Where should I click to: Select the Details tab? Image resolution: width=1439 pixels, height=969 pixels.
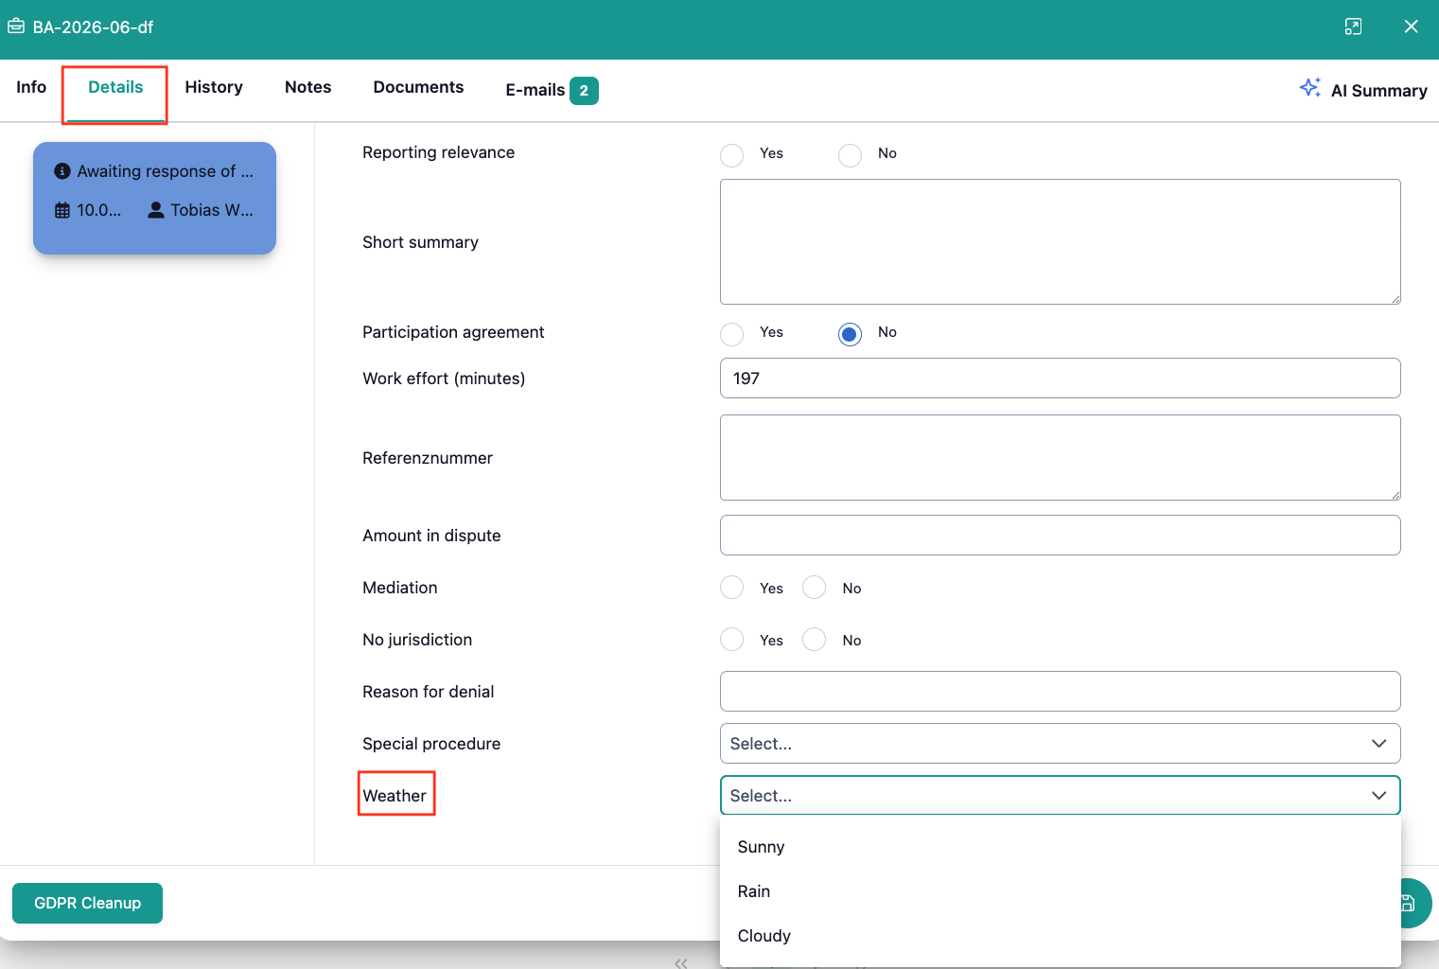click(115, 87)
